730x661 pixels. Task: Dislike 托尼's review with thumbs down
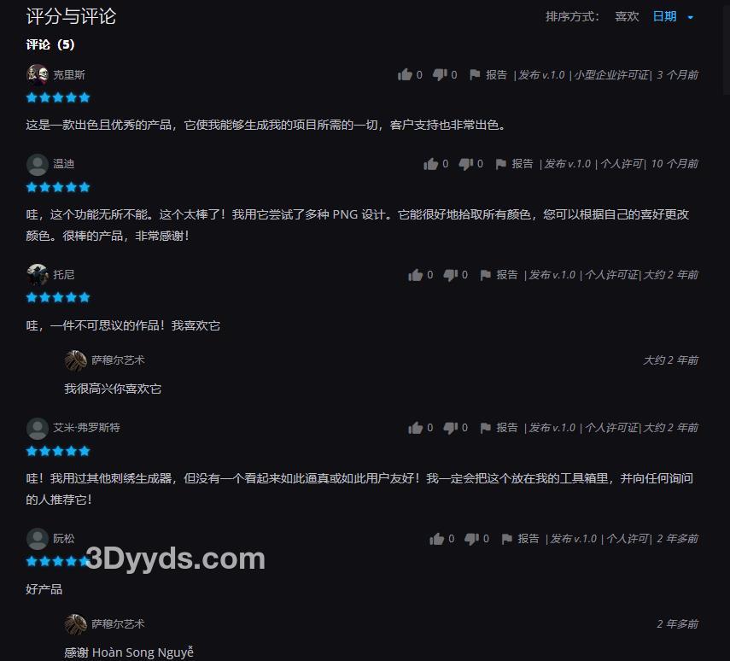click(451, 275)
